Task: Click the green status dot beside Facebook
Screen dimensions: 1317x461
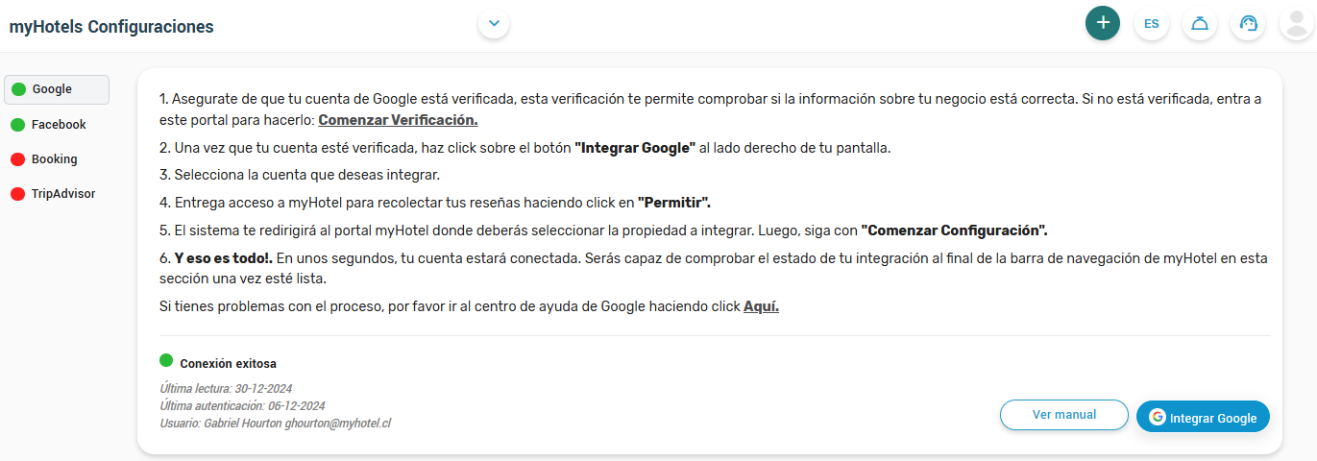Action: click(x=17, y=125)
